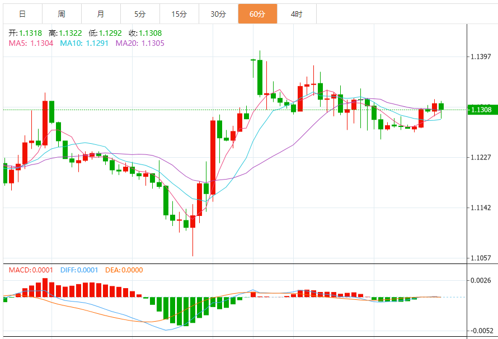The height and width of the screenshot is (339, 498).
Task: Switch to the 日 daily chart tab
Action: tap(22, 14)
